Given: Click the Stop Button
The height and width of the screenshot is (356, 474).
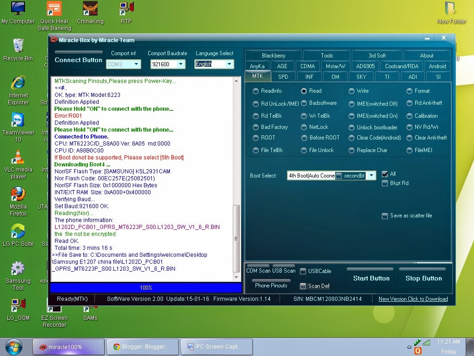Looking at the screenshot, I should point(424,278).
